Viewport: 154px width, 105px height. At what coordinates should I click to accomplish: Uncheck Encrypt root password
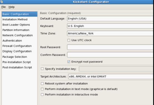click(x=69, y=62)
